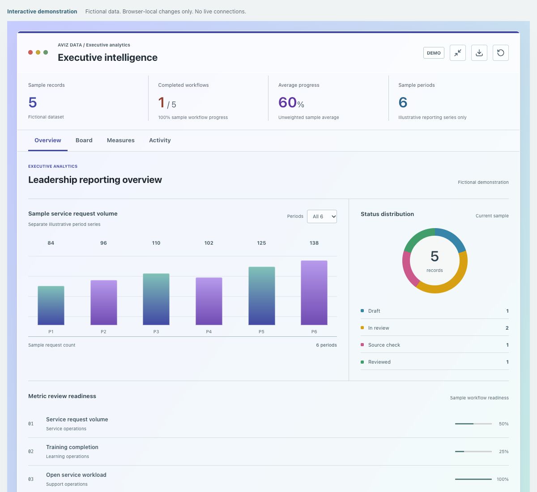Click the Status distribution heading
The height and width of the screenshot is (492, 537).
pyautogui.click(x=387, y=214)
